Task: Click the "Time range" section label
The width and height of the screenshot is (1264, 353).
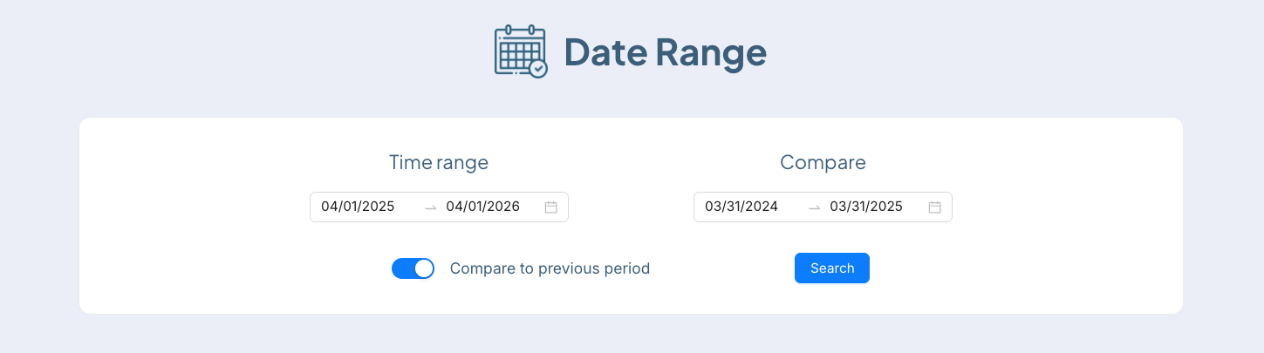Action: click(x=439, y=162)
